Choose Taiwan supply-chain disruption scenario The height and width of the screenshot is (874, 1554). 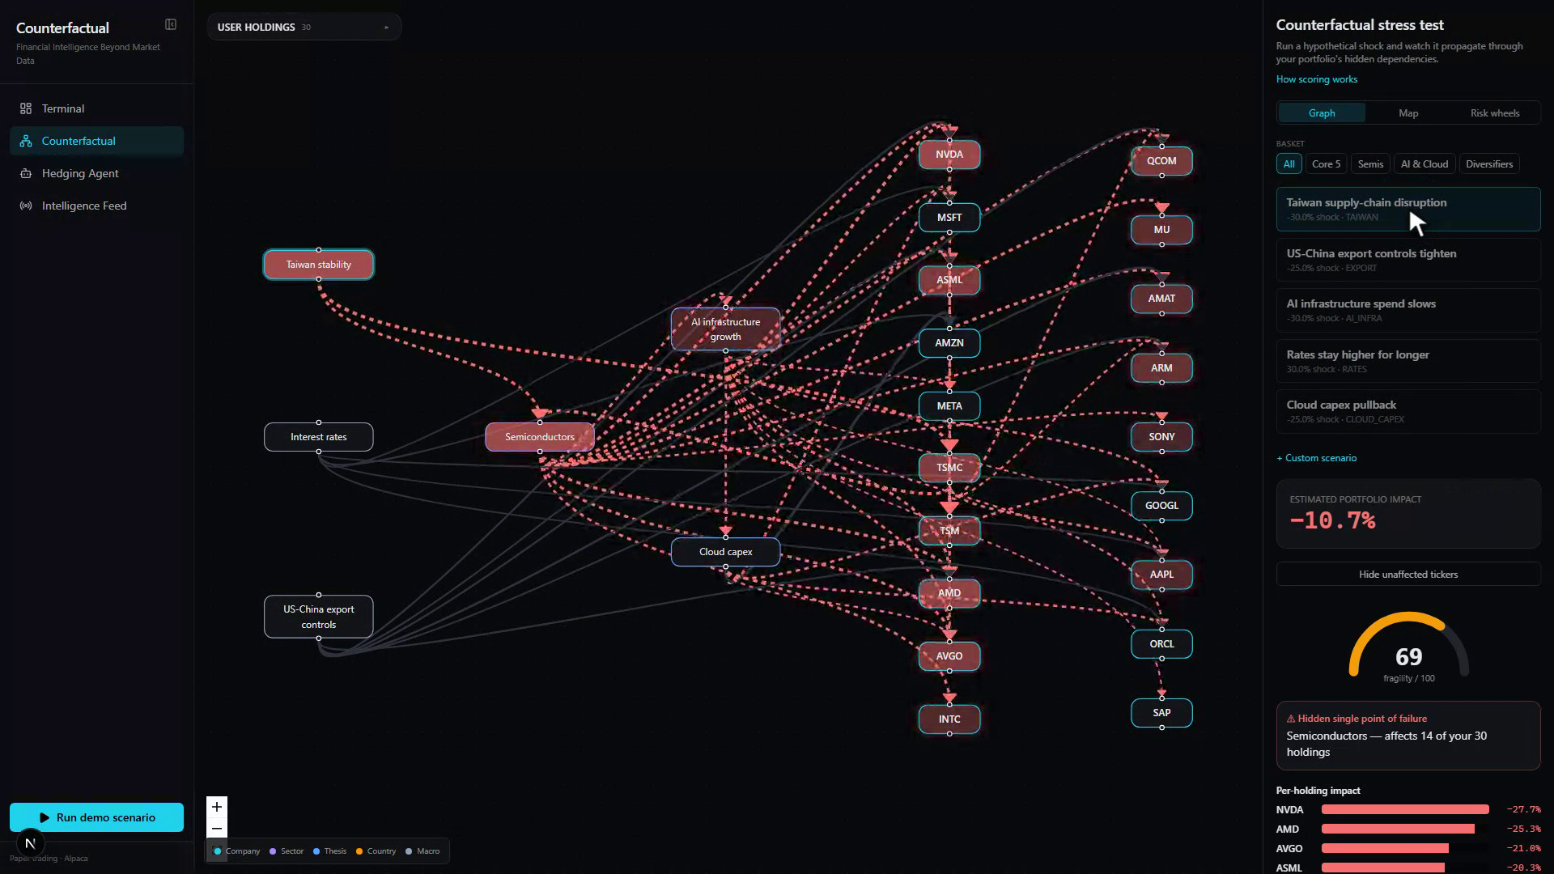1408,210
